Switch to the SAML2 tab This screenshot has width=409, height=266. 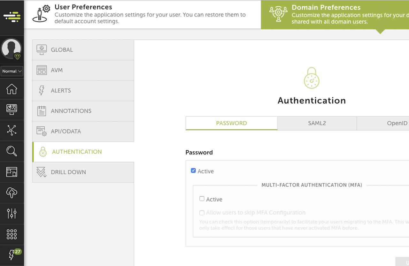317,123
